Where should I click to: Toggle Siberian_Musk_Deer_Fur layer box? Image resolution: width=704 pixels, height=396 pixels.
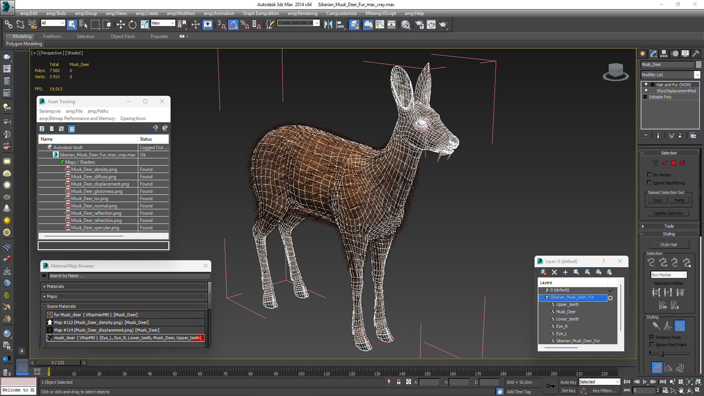click(x=610, y=298)
